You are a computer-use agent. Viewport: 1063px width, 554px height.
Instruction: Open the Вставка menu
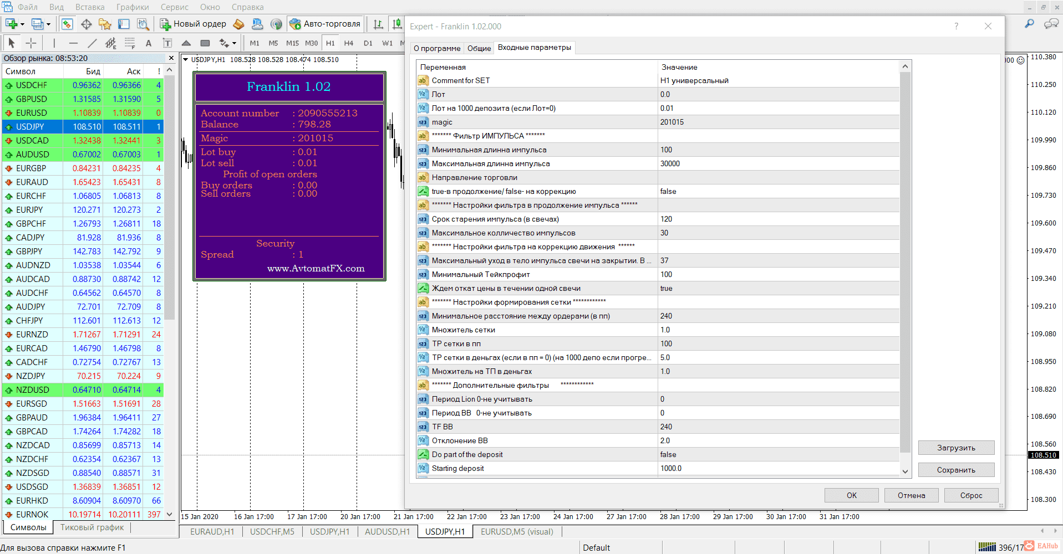coord(90,7)
